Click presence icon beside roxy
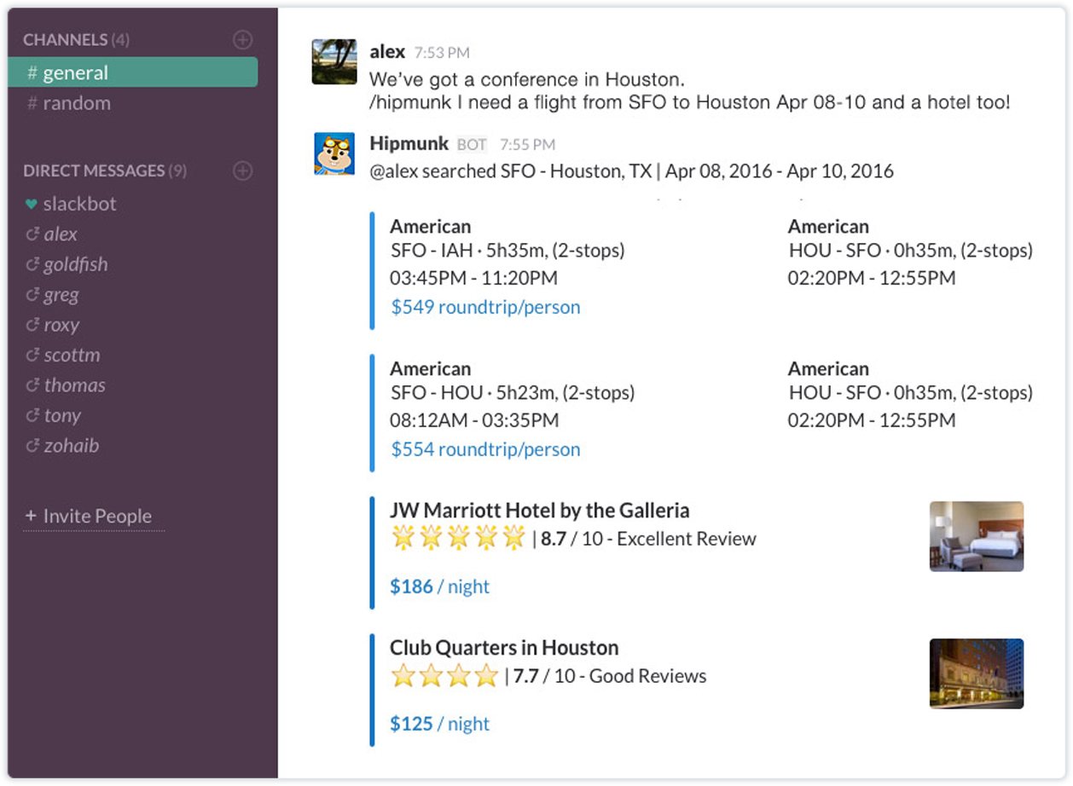The width and height of the screenshot is (1073, 786). (x=32, y=325)
